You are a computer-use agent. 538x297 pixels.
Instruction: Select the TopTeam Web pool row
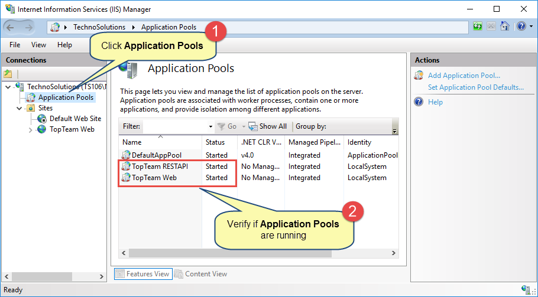point(259,178)
